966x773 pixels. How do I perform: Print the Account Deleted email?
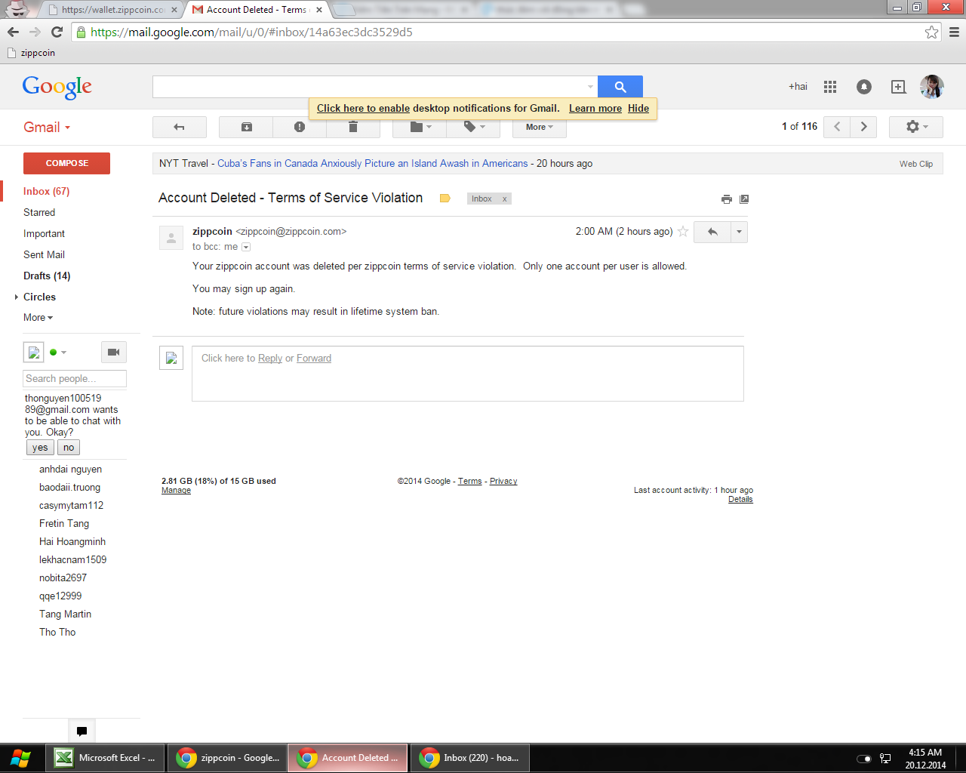pos(726,199)
